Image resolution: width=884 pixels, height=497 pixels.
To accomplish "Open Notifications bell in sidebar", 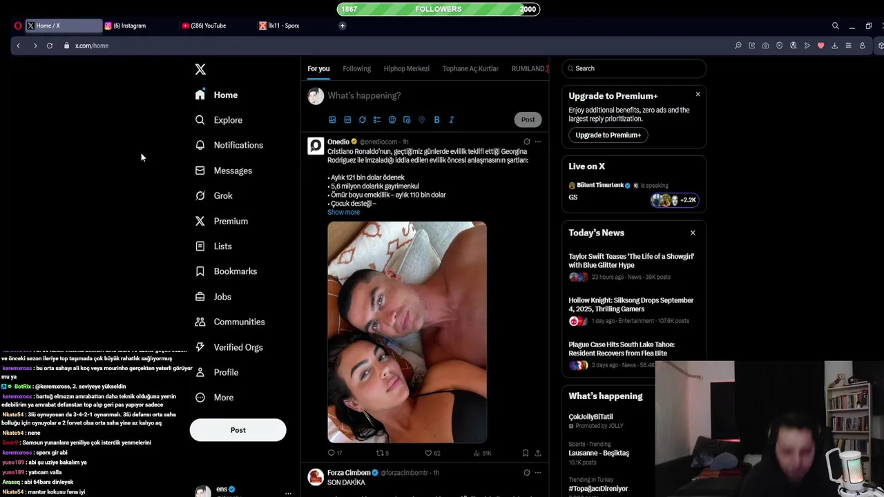I will (200, 145).
